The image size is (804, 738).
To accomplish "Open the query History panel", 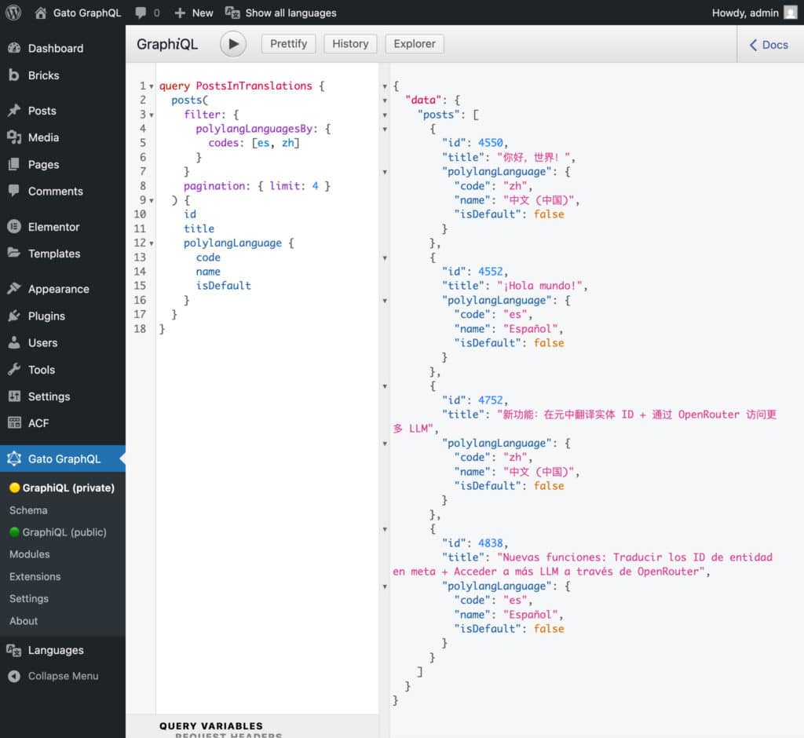I will [x=350, y=44].
